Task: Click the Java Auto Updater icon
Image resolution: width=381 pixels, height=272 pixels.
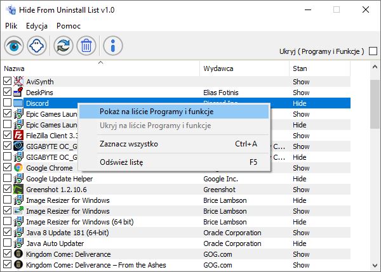Action: [x=18, y=243]
